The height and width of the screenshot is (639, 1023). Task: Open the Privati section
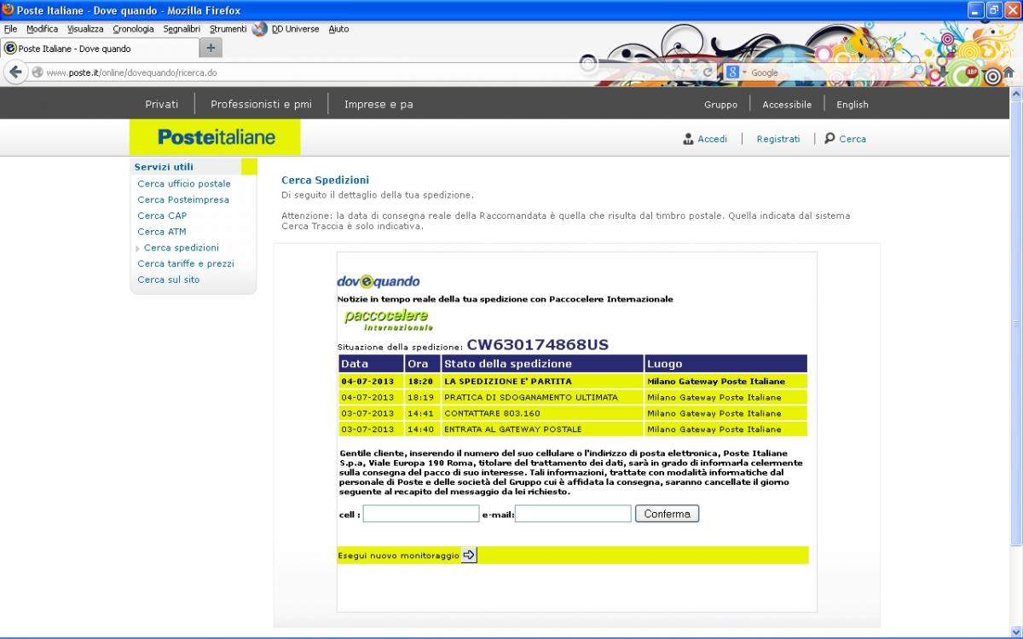[162, 104]
